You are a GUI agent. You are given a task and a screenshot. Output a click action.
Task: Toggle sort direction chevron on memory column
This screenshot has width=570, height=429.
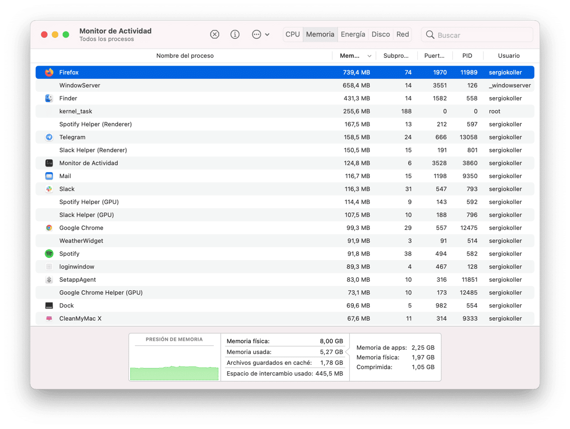click(369, 56)
